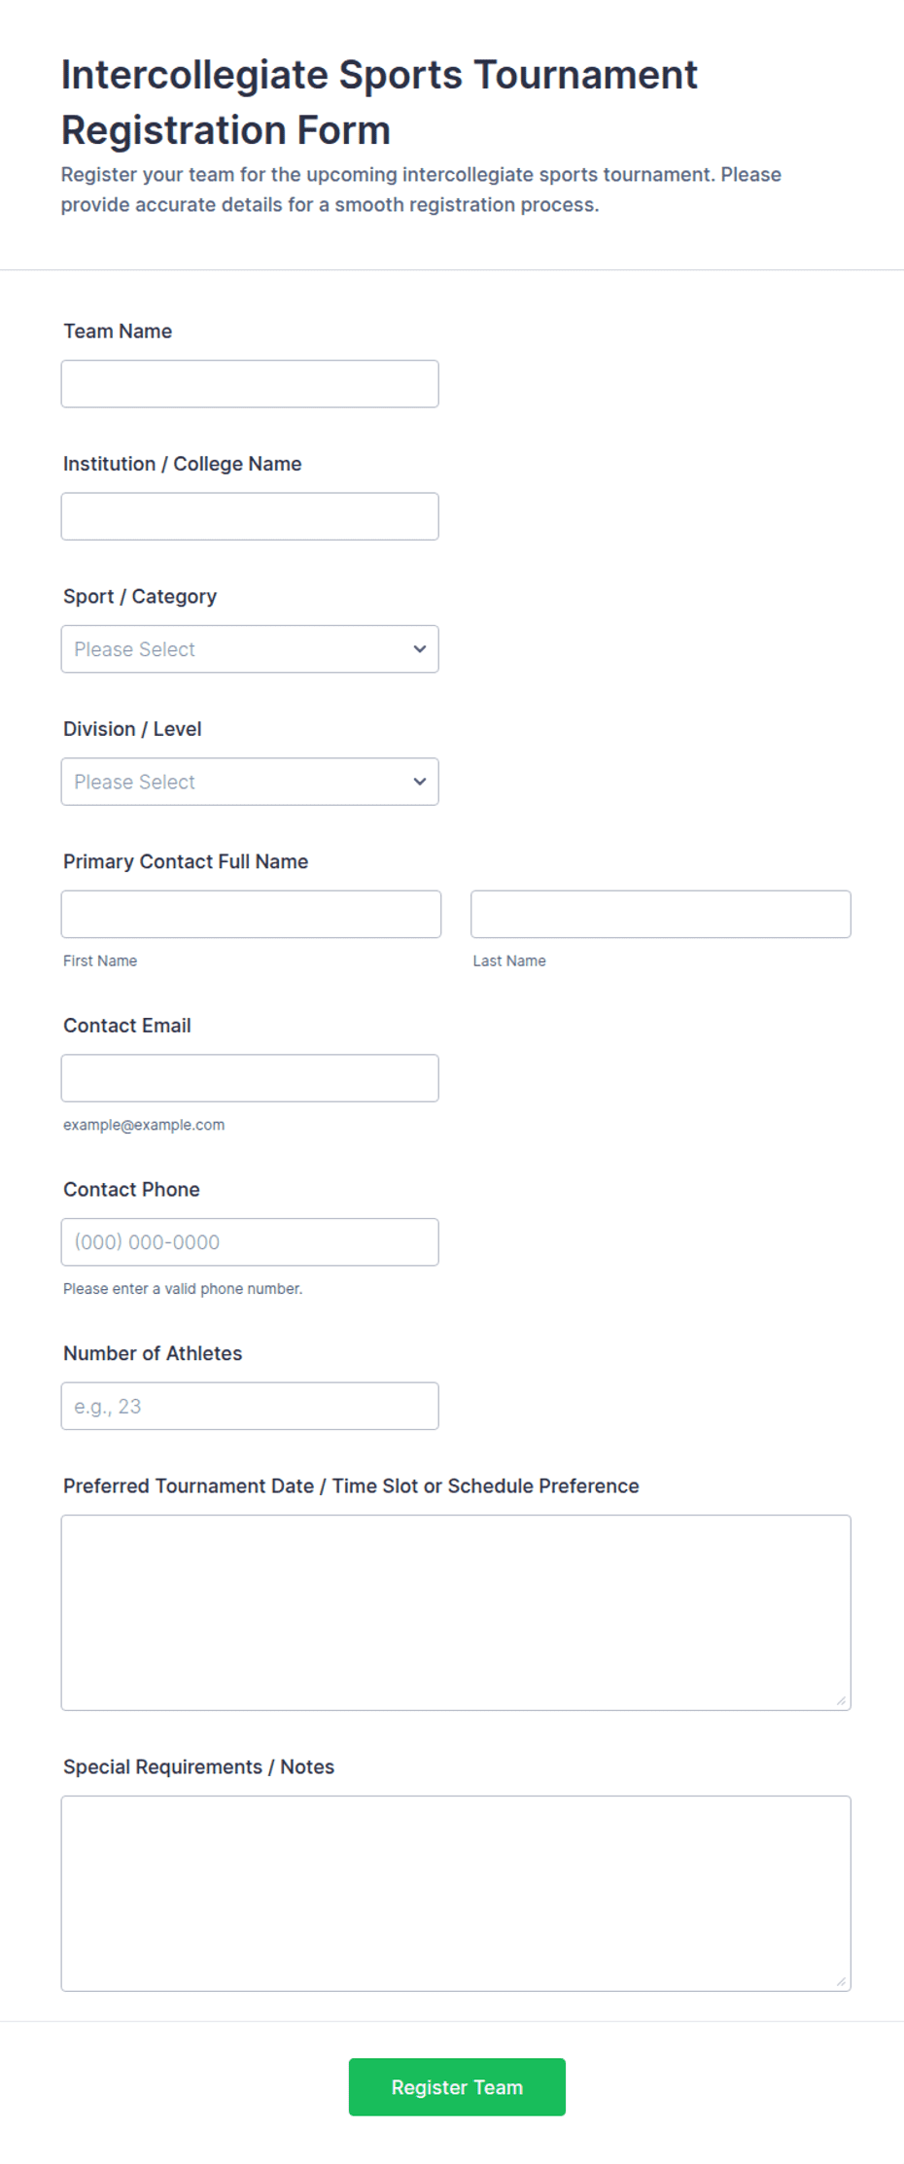
Task: Submit with the Register Team button
Action: (457, 2086)
